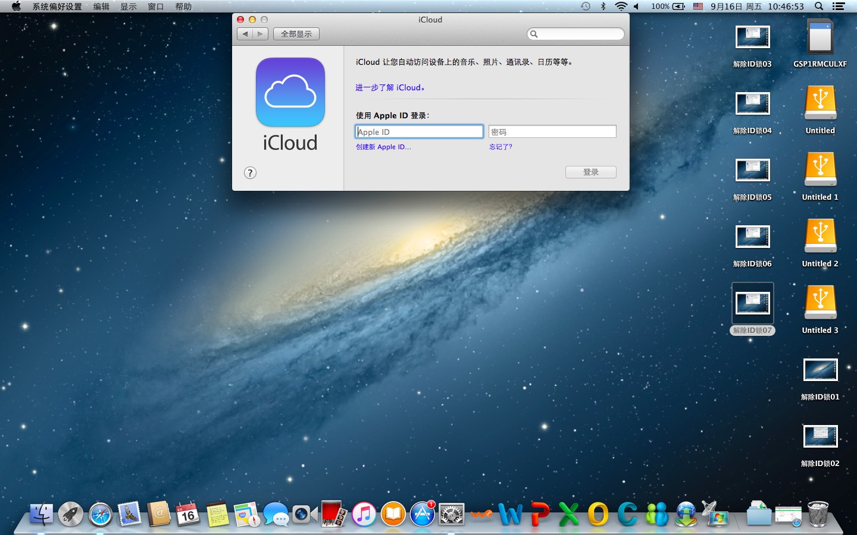Image resolution: width=857 pixels, height=535 pixels.
Task: Launch Microsoft Word W icon in Dock
Action: [x=511, y=514]
